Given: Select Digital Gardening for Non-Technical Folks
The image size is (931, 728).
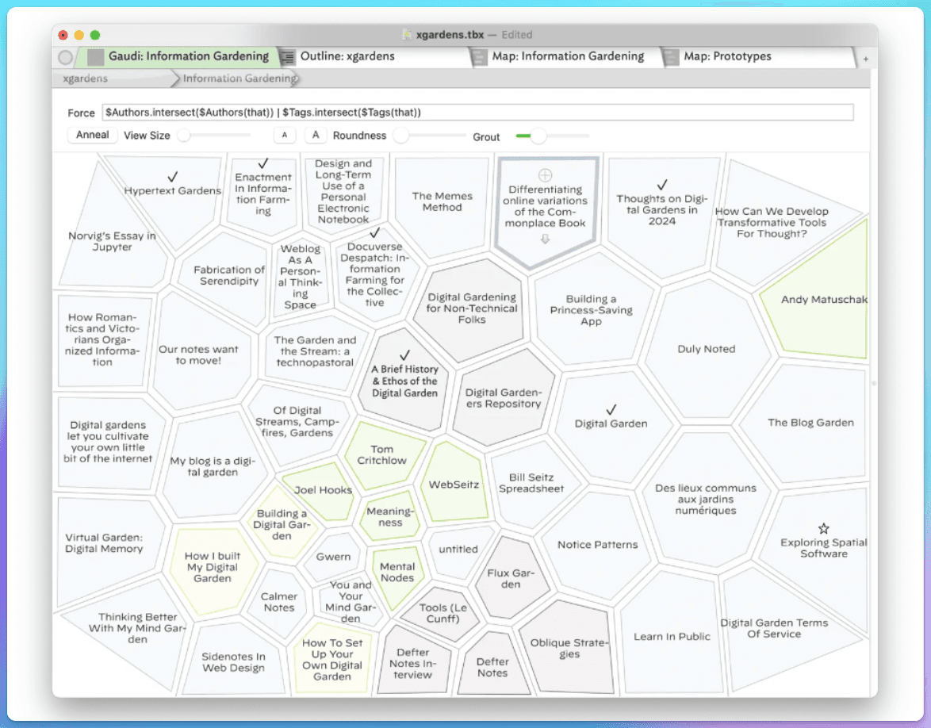Looking at the screenshot, I should pyautogui.click(x=472, y=308).
